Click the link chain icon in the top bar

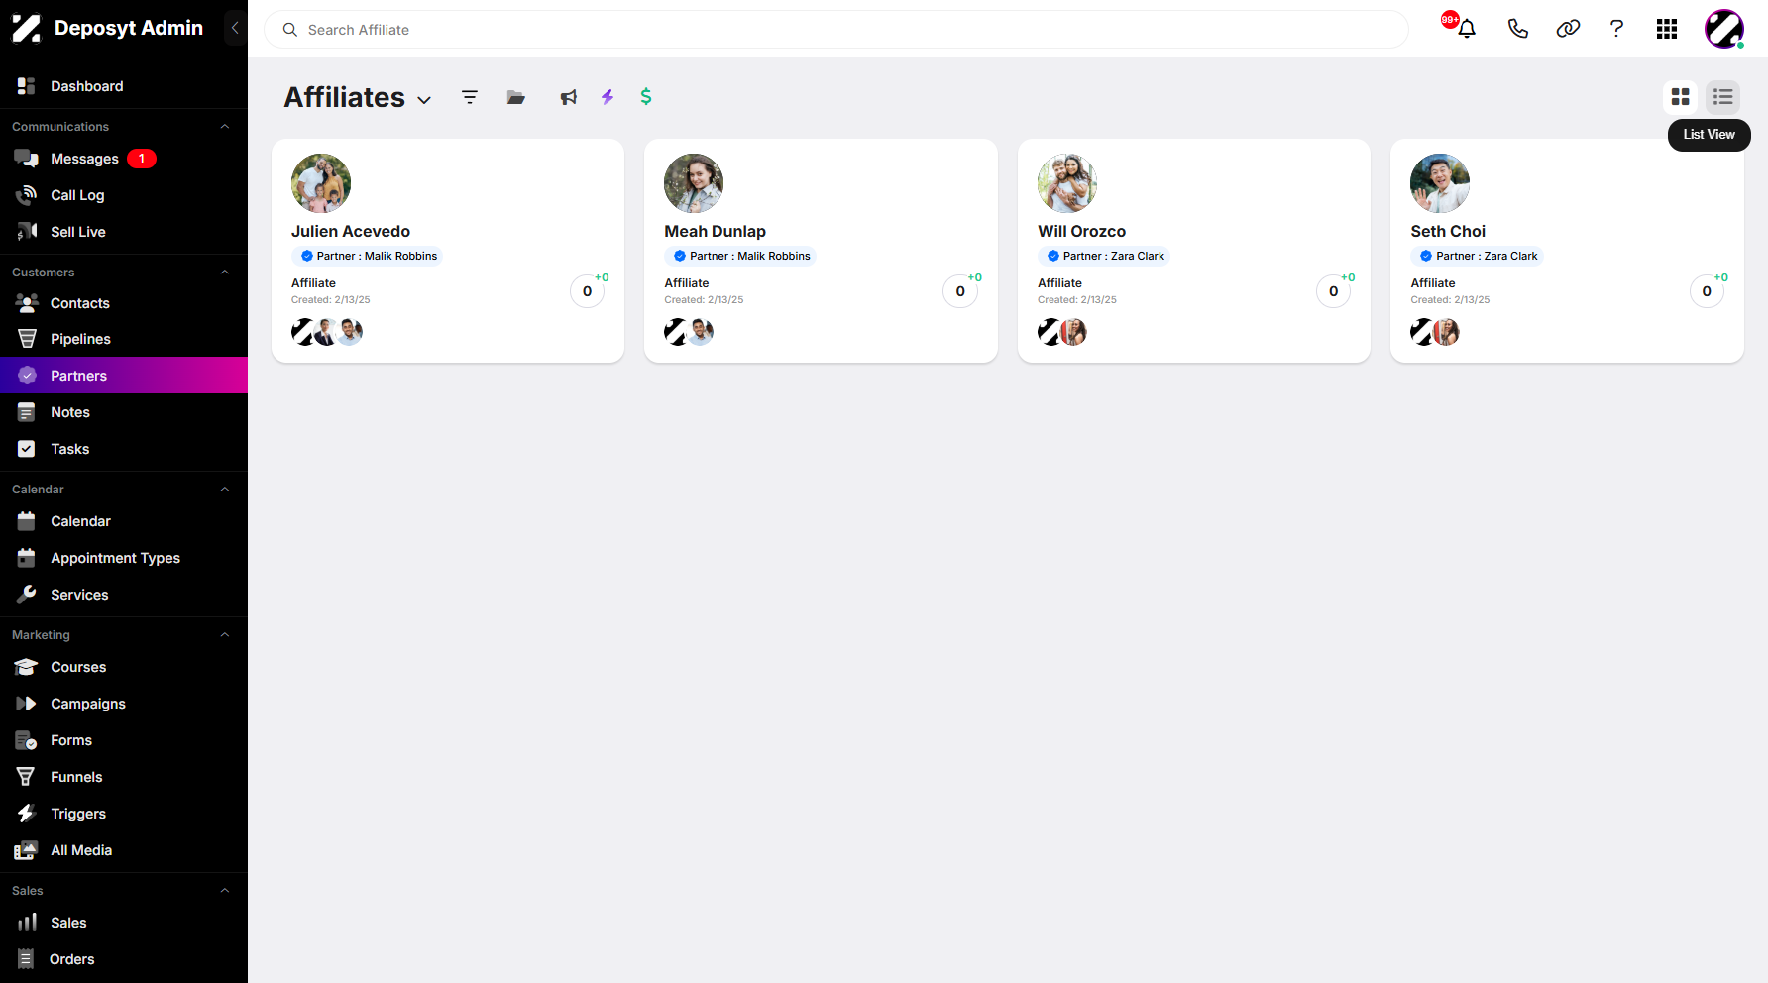click(1568, 29)
